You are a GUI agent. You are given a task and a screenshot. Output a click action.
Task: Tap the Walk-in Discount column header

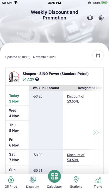[46, 88]
